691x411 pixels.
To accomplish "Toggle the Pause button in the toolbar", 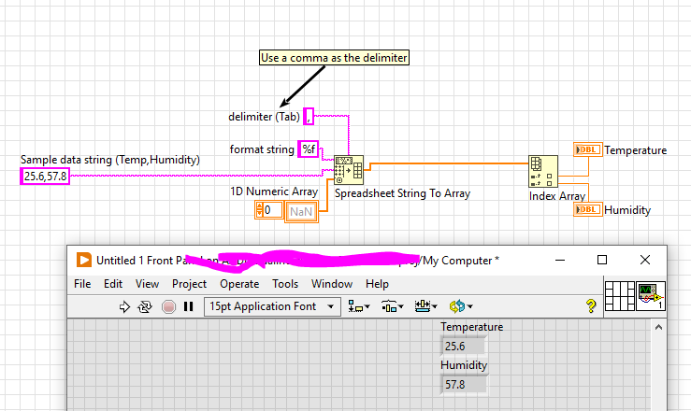I will (x=188, y=306).
